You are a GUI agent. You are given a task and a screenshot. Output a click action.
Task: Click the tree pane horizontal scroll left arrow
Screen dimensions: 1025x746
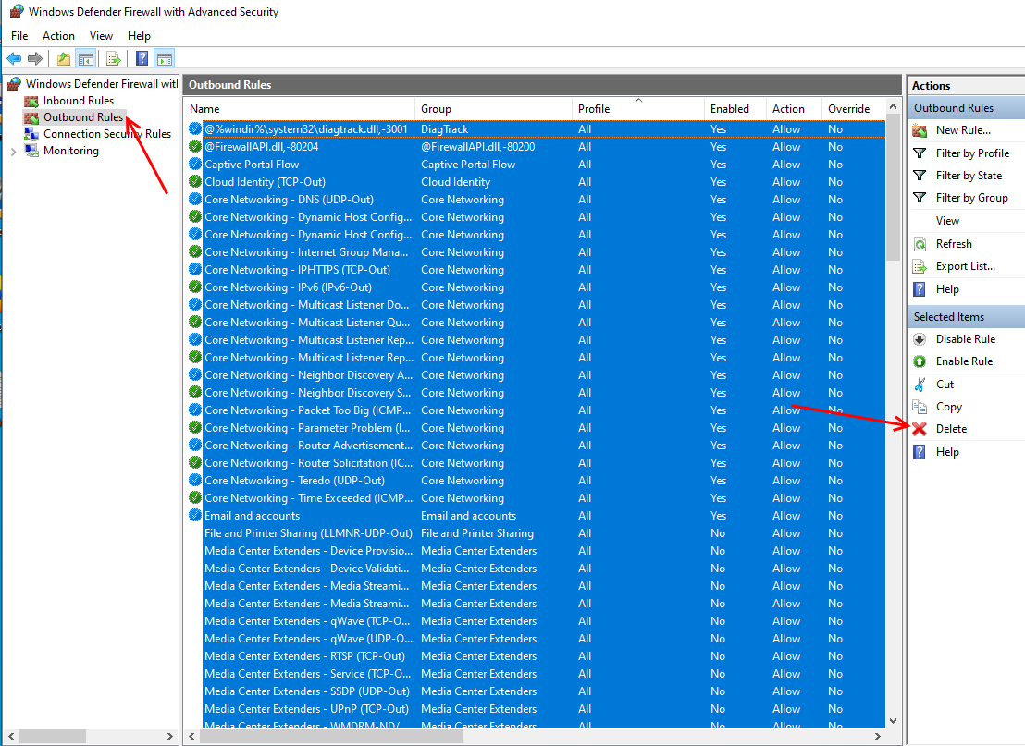point(11,736)
